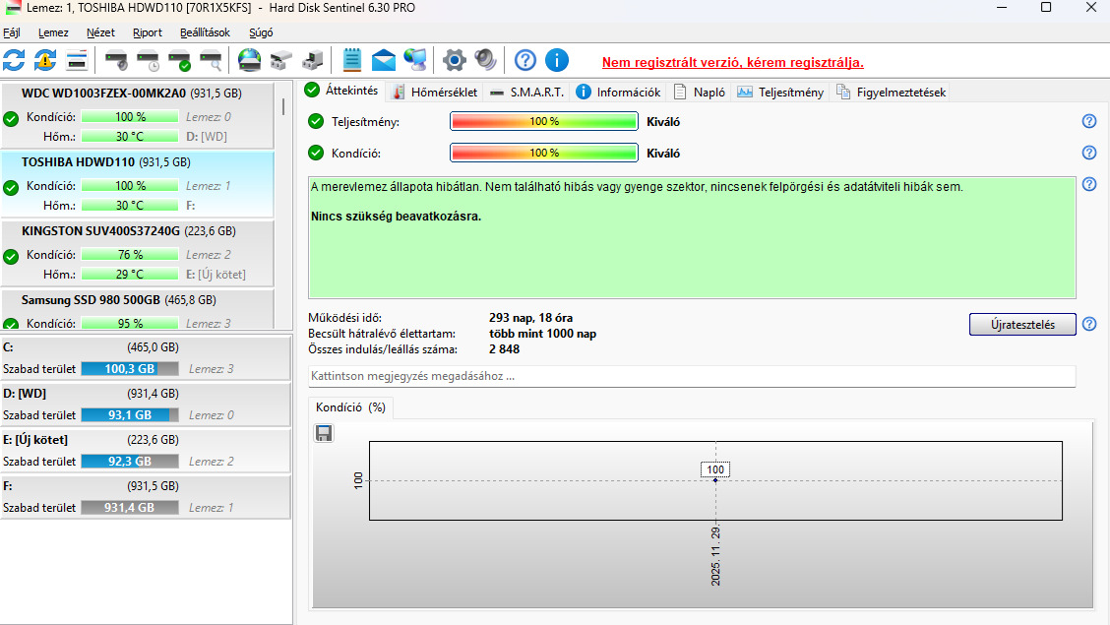1110x625 pixels.
Task: Click the question mark help toolbar icon
Action: point(525,60)
